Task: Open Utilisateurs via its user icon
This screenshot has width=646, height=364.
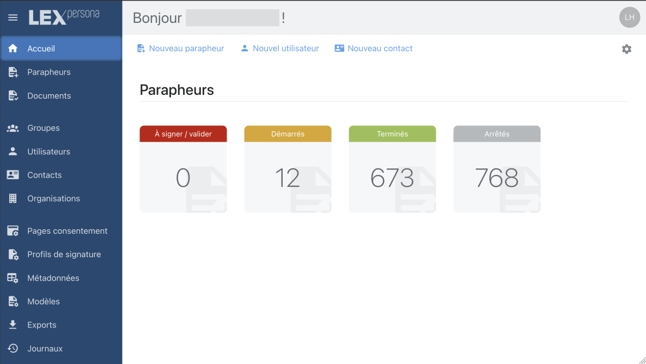Action: [x=13, y=151]
